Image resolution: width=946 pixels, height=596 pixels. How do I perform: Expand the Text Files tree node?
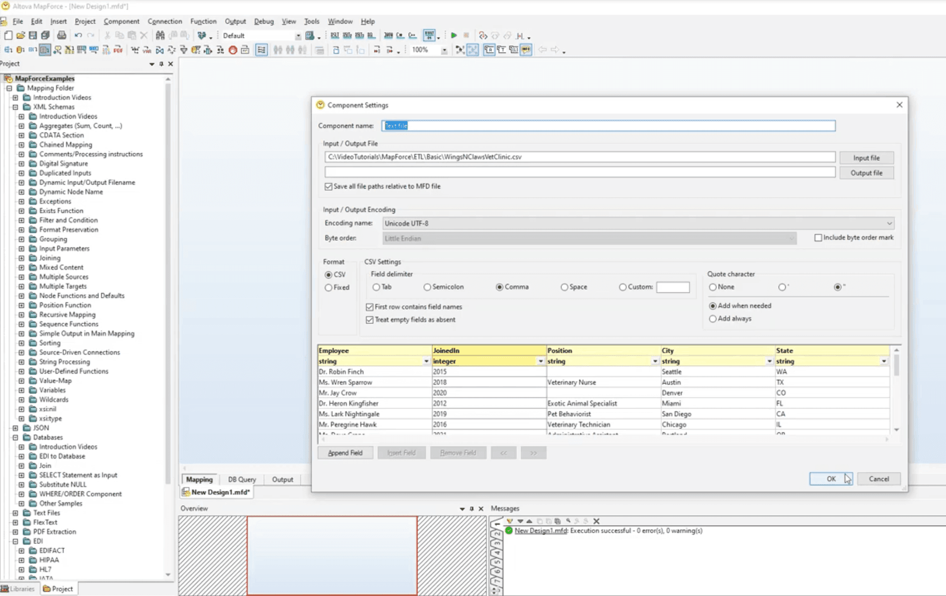(15, 513)
